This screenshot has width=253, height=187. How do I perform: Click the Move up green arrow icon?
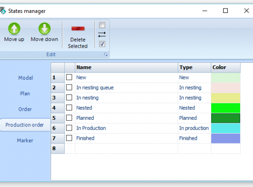click(14, 28)
